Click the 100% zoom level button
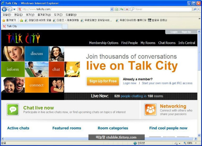 coord(188,143)
